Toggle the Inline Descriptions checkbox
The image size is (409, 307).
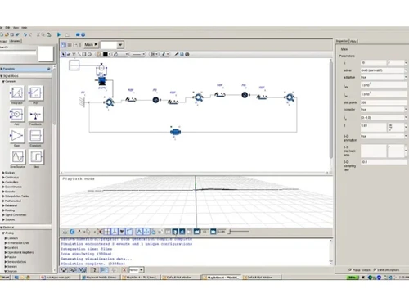pos(375,270)
